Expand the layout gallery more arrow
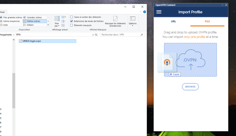This screenshot has height=136, width=236. [x=48, y=25]
